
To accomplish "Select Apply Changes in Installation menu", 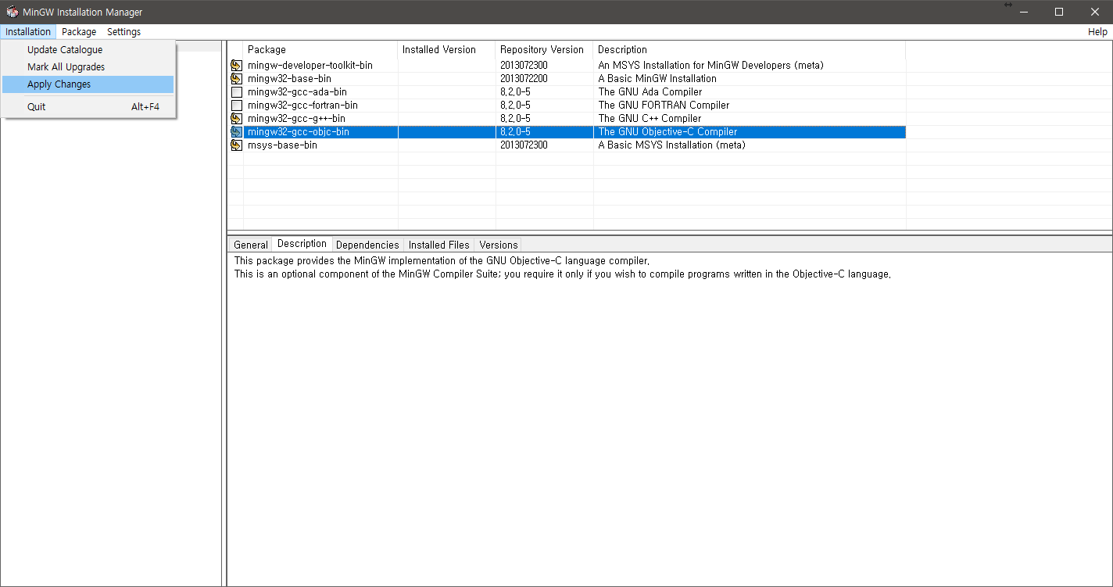I will click(x=88, y=84).
